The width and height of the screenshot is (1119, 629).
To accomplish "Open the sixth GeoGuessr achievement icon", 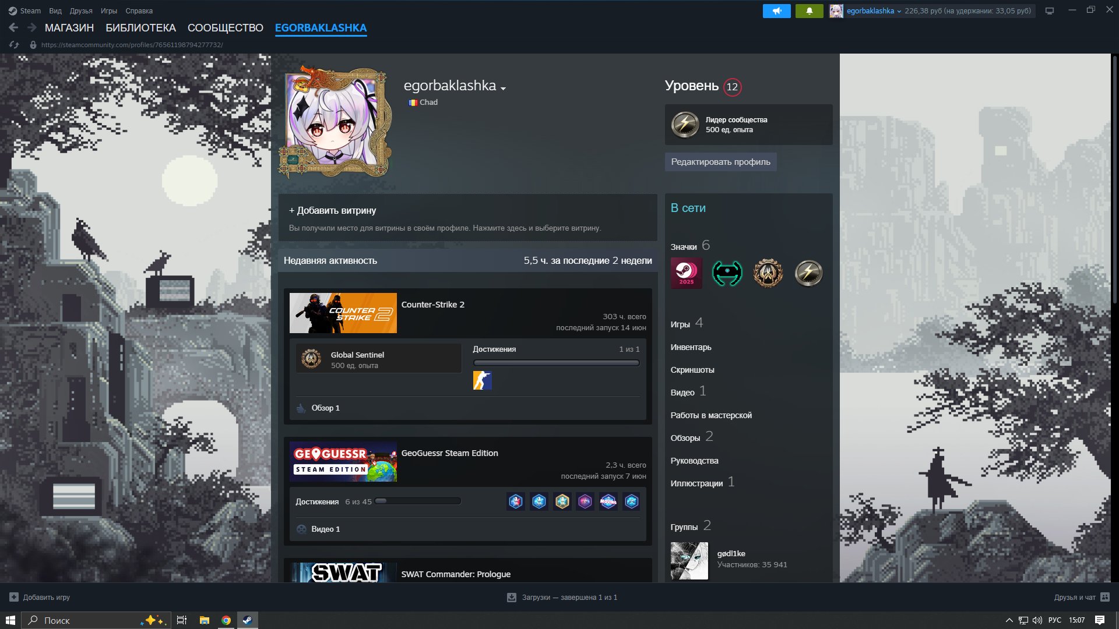I will [631, 501].
